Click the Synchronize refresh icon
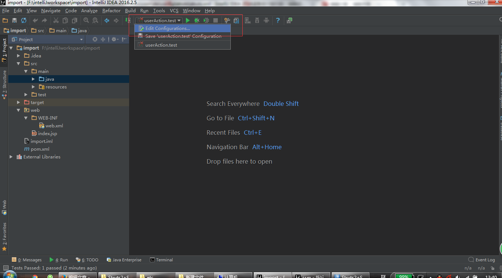This screenshot has width=502, height=278. [24, 21]
